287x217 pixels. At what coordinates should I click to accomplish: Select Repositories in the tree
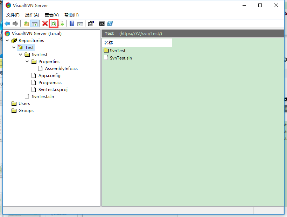pos(31,41)
